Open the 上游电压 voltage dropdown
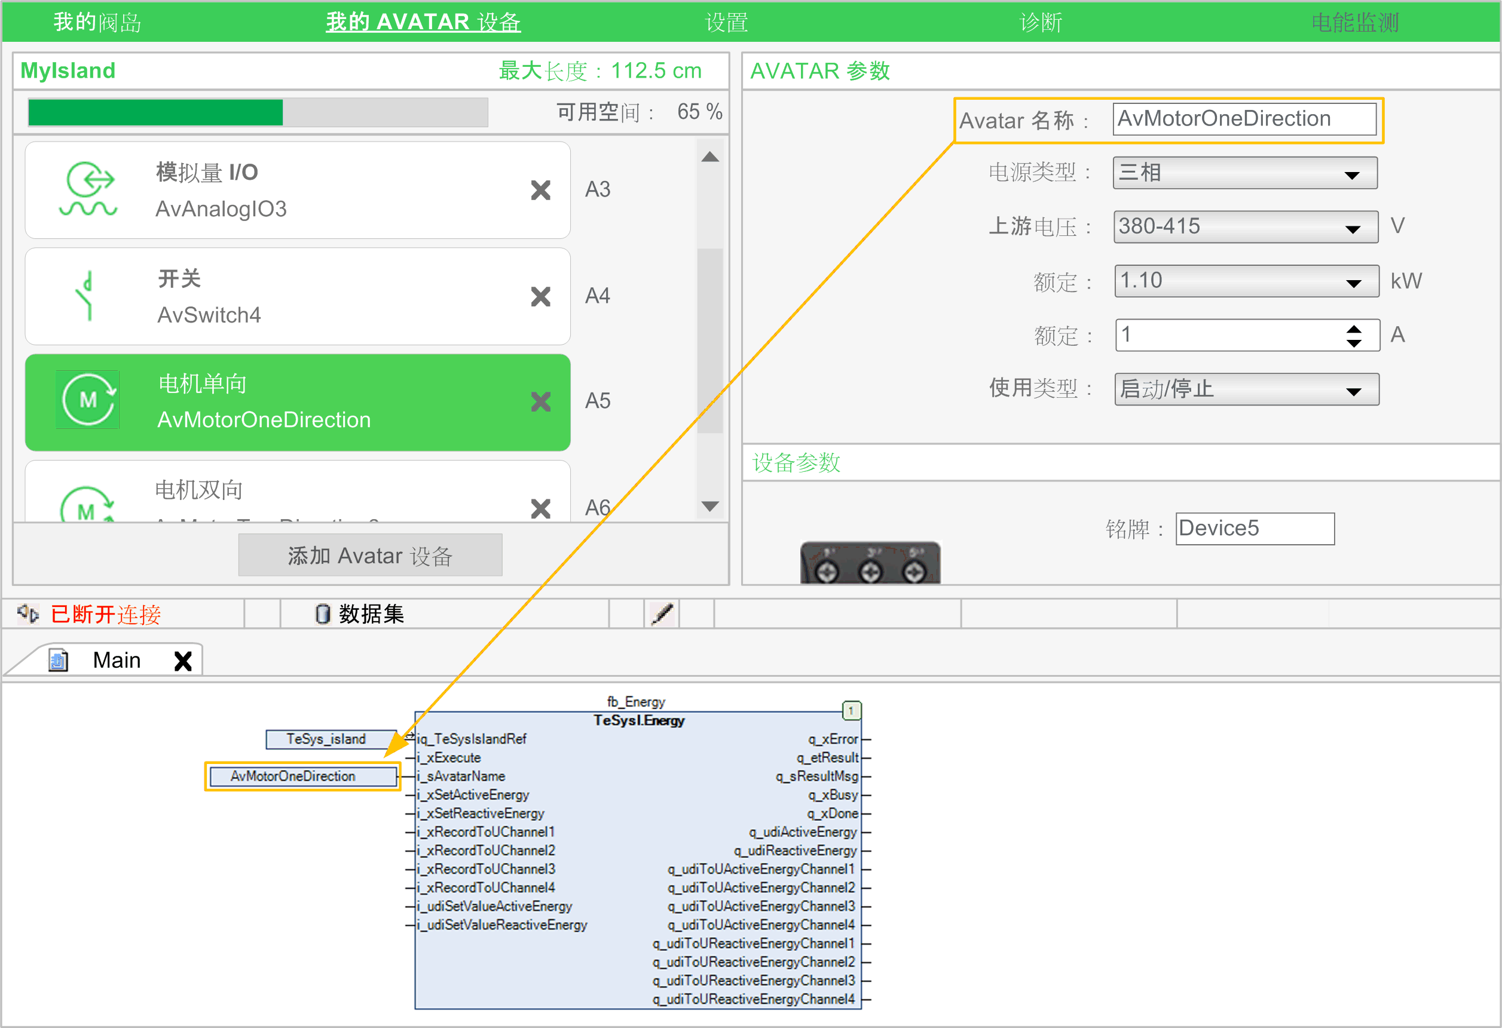 (1354, 226)
